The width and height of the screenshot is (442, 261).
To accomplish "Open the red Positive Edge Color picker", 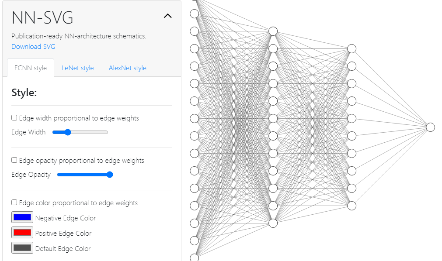I will pos(22,233).
